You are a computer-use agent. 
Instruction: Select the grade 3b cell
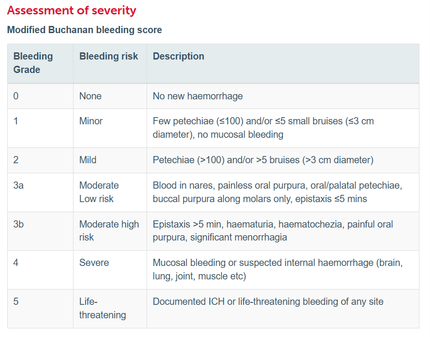coord(40,231)
